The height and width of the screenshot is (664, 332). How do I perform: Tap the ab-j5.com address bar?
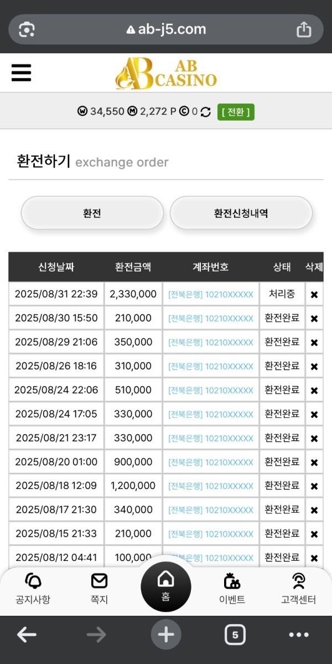click(x=165, y=29)
